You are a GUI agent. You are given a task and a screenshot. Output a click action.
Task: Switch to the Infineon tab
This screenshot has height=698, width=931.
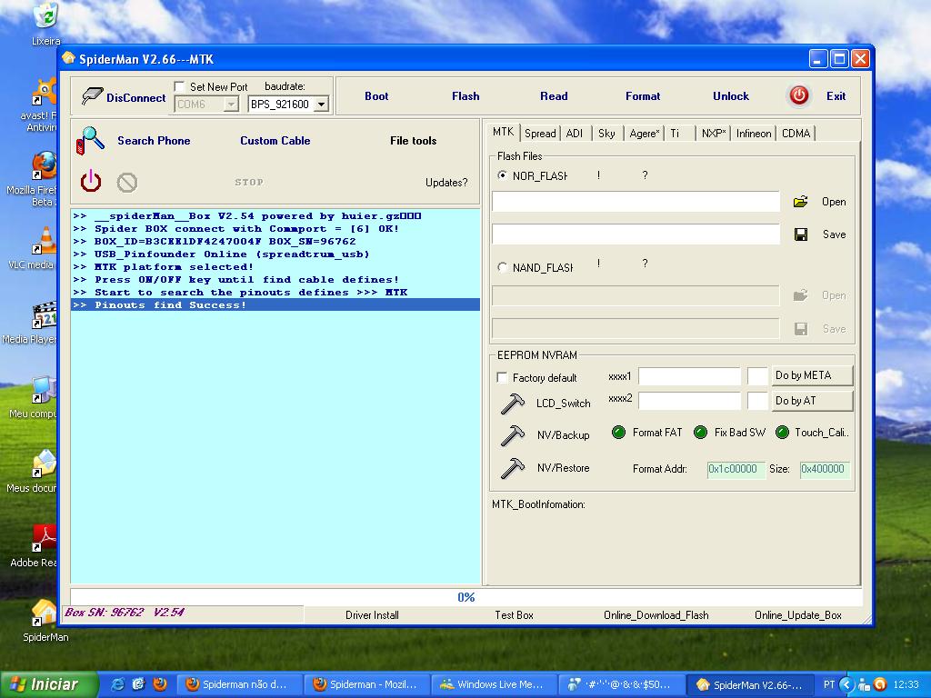754,134
